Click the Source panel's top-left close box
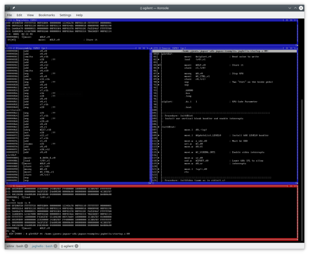The image size is (309, 254). coord(151,48)
